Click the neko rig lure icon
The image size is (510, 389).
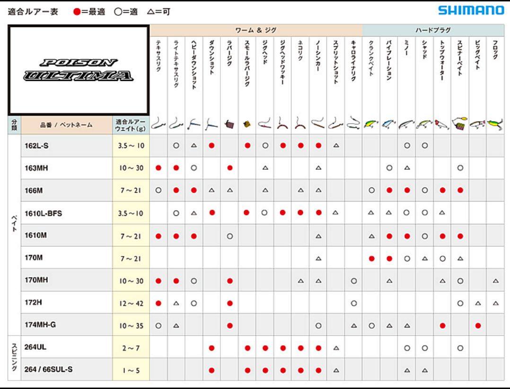coord(300,124)
